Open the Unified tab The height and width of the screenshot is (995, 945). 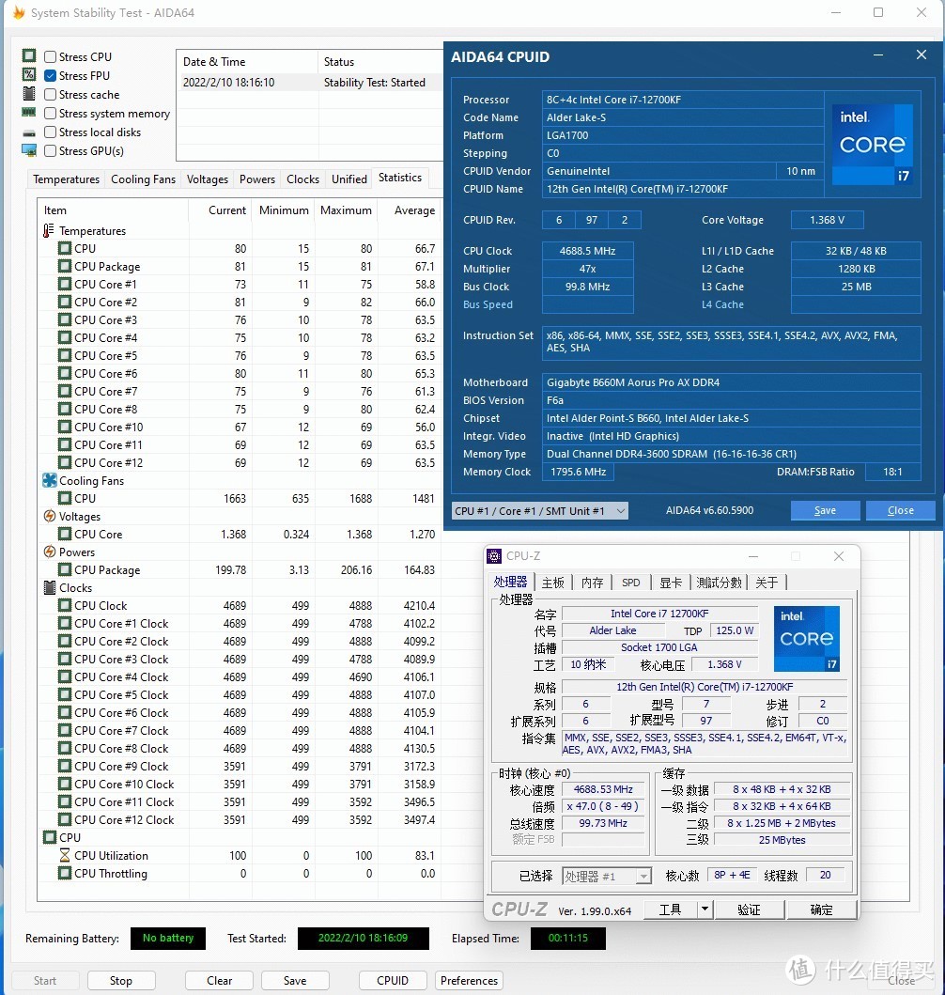(349, 179)
